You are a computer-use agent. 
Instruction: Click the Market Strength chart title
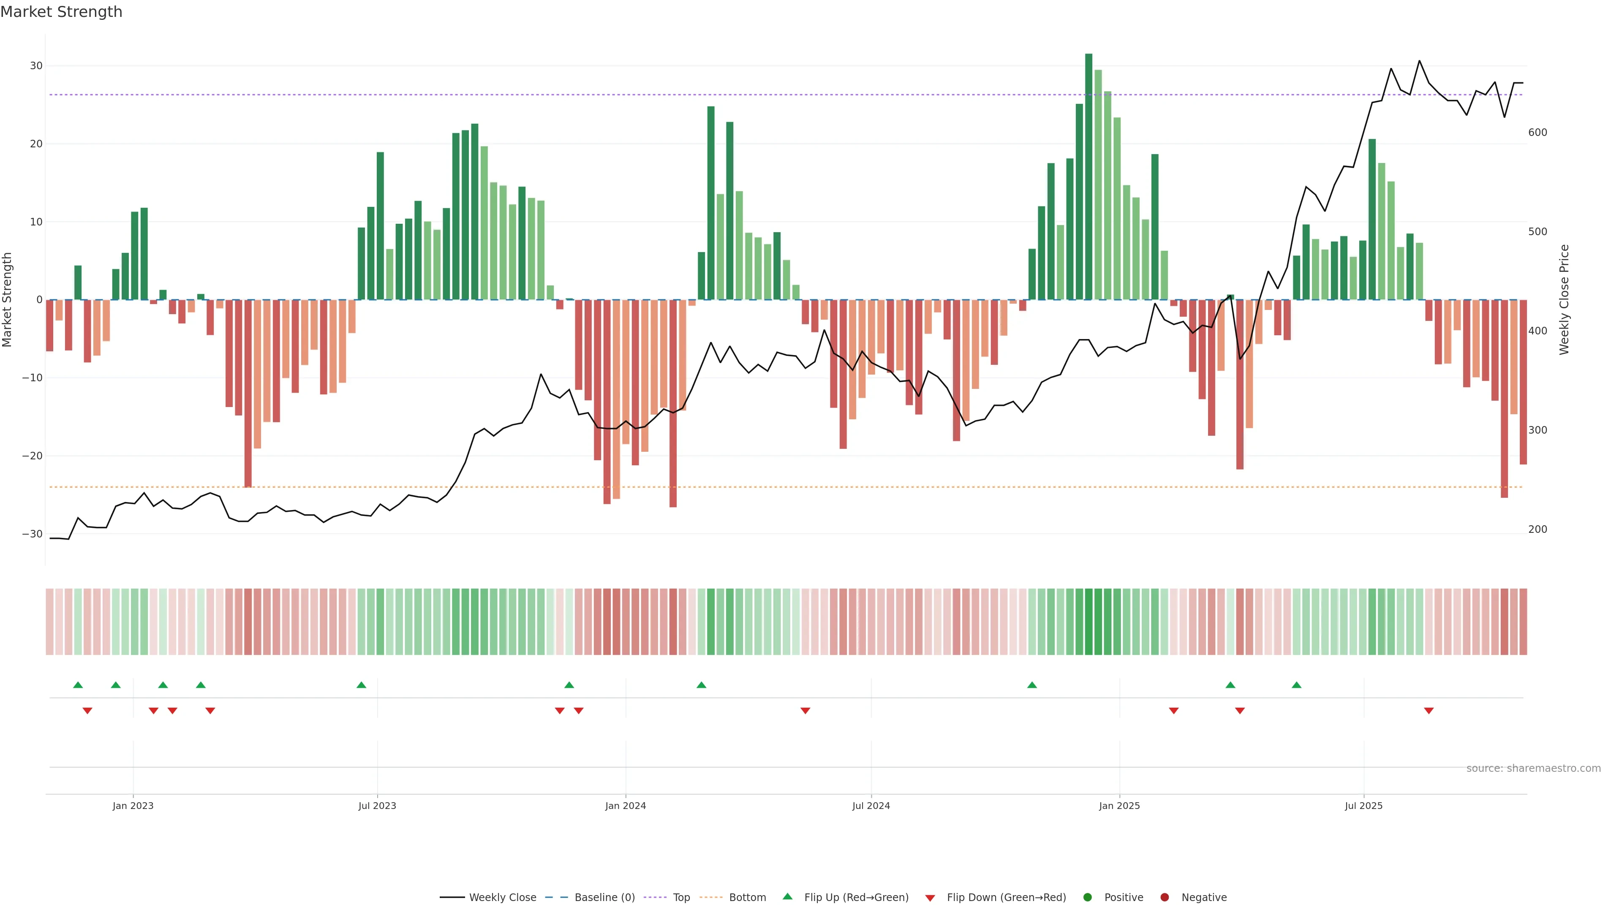point(61,12)
